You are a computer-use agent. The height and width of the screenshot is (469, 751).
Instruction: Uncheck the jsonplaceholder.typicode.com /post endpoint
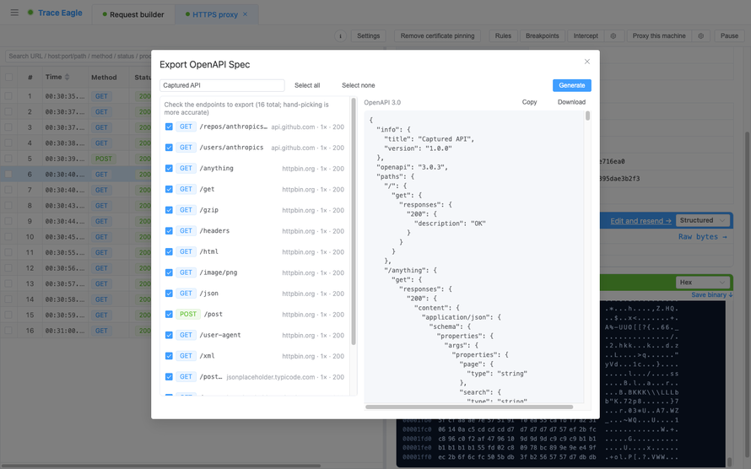[x=169, y=377]
